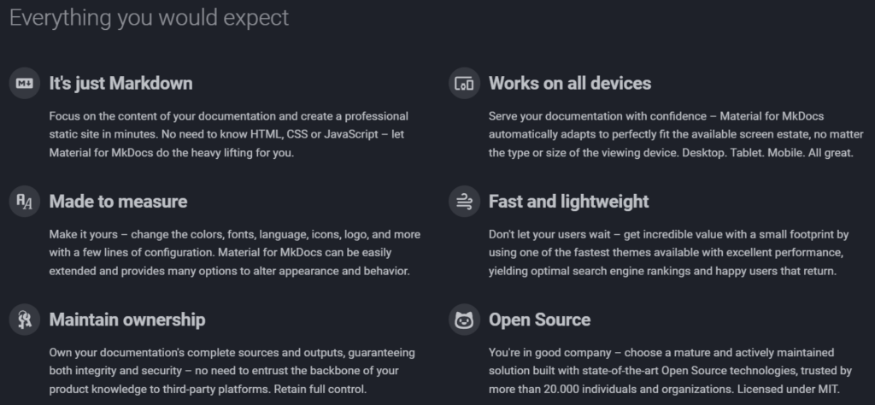
Task: Click the keys icon beside Maintain ownership
Action: click(25, 320)
